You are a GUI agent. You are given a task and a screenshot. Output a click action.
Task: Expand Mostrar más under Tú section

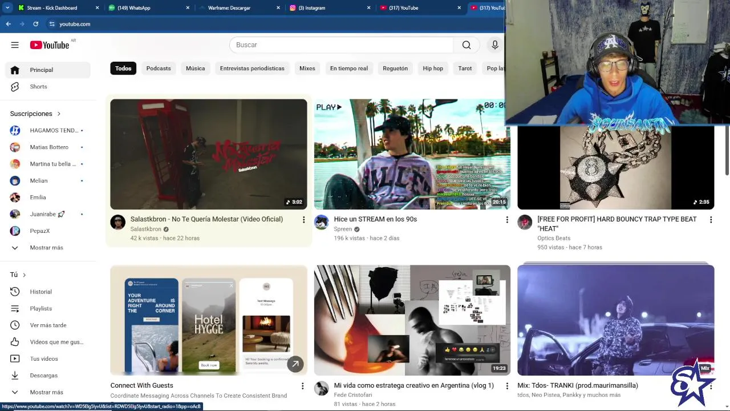[x=48, y=392]
